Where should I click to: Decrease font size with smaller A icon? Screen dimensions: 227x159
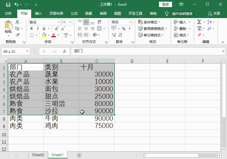pos(63,29)
